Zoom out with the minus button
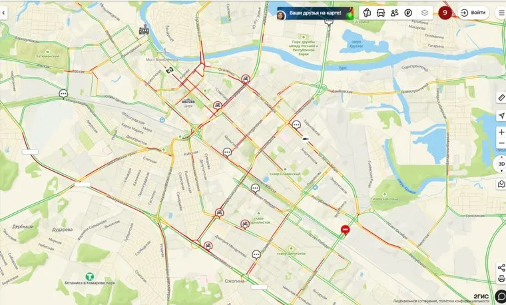Screen dimensions: 506x305 pos(501,143)
